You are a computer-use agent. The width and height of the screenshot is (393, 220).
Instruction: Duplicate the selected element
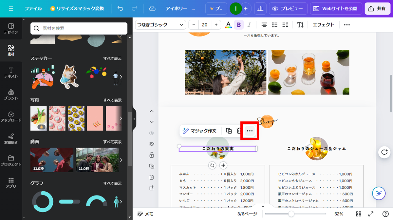229,131
